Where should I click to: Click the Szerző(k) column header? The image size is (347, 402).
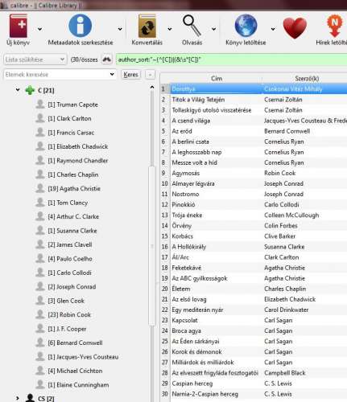click(x=307, y=78)
